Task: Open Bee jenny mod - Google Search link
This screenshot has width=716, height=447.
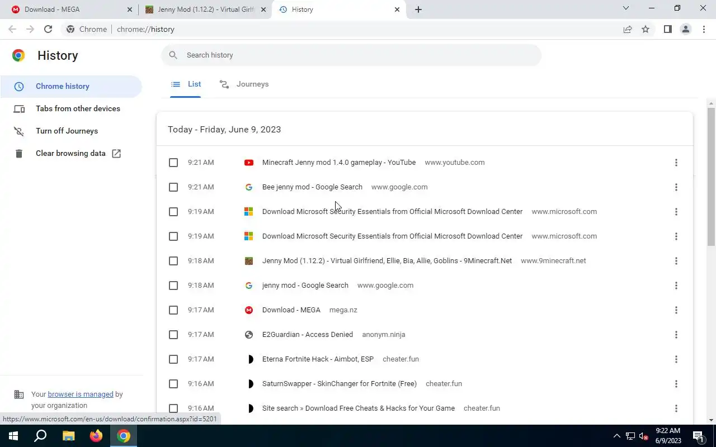Action: pyautogui.click(x=312, y=187)
